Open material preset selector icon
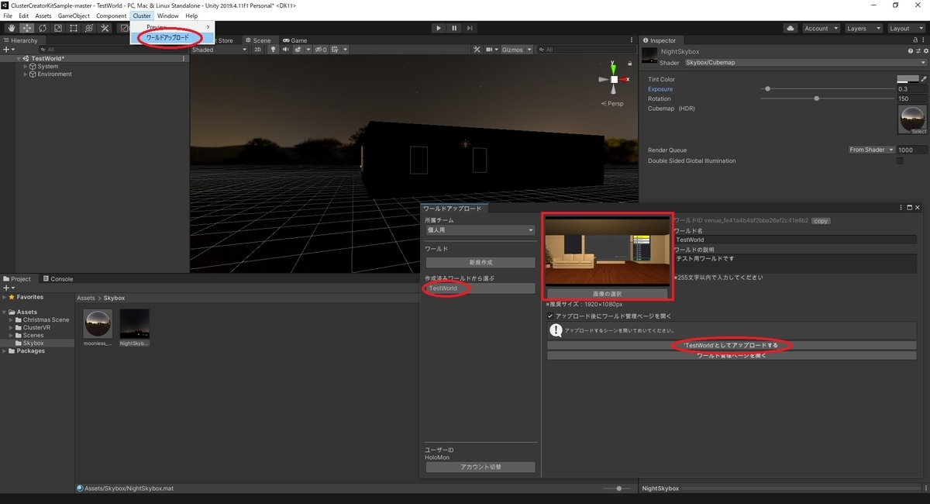Viewport: 930px width, 504px height. (917, 51)
